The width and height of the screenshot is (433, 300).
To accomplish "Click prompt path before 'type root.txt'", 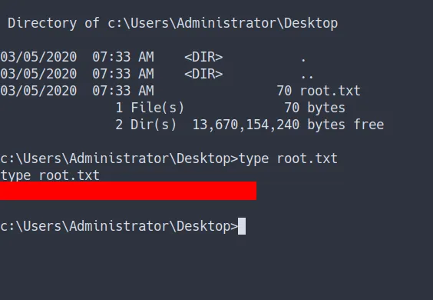I will [119, 158].
